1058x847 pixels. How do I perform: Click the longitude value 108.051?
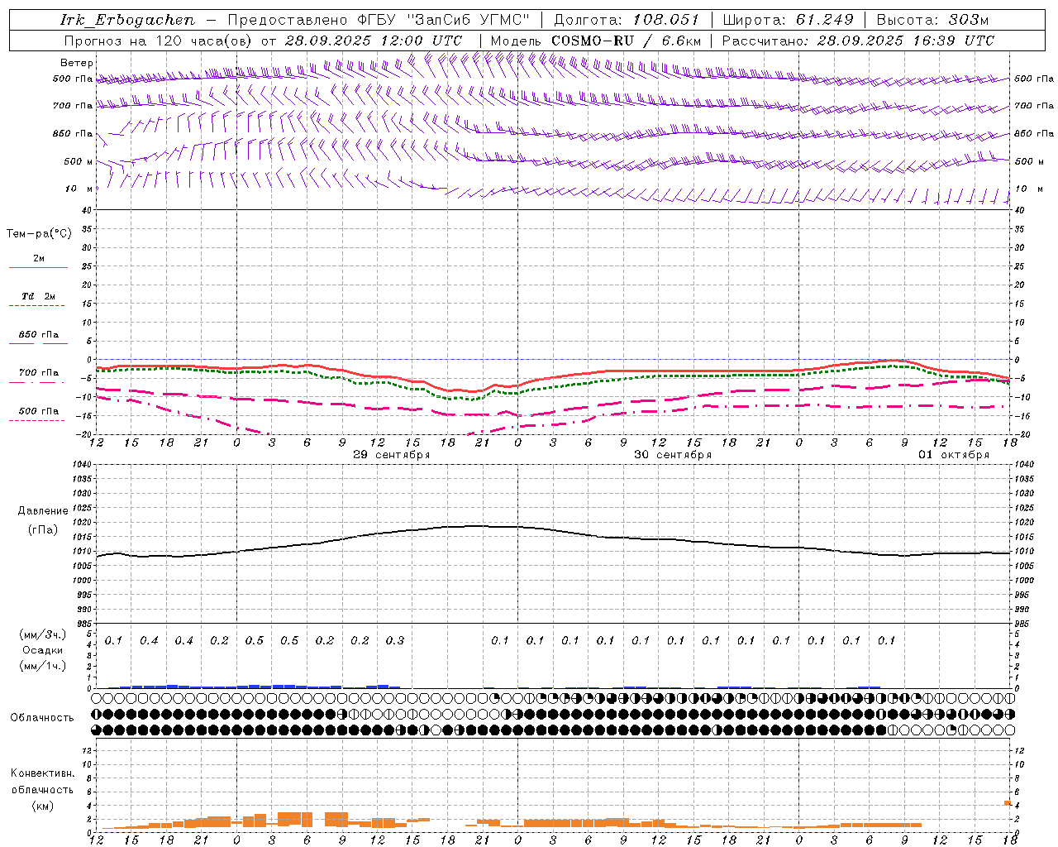666,20
